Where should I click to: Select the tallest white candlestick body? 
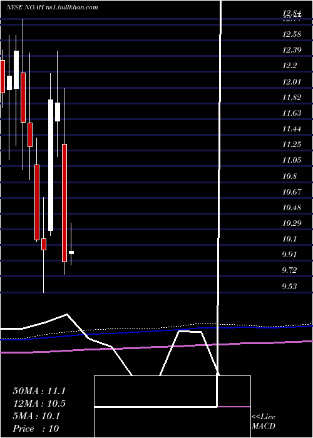coord(51,165)
